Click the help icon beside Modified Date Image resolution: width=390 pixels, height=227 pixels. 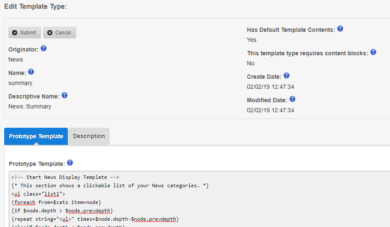(x=292, y=99)
